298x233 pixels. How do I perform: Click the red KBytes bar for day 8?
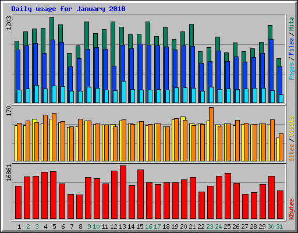[79, 207]
